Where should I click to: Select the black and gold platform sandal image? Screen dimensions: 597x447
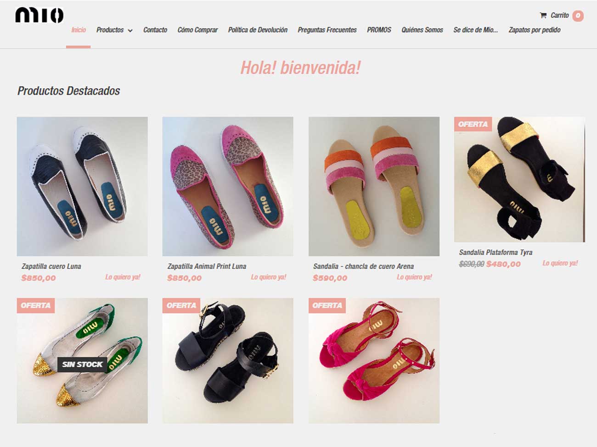[x=519, y=179]
